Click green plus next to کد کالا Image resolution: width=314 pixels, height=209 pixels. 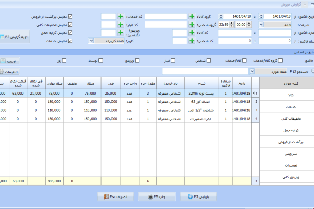pyautogui.click(x=192, y=33)
